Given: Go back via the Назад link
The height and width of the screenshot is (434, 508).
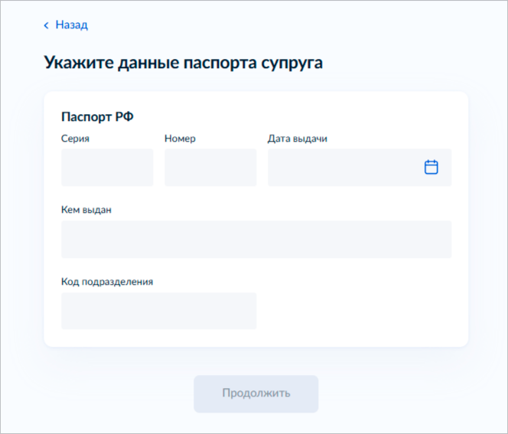Looking at the screenshot, I should point(71,24).
